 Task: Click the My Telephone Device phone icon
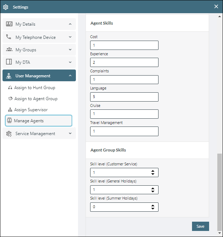[x=9, y=37]
